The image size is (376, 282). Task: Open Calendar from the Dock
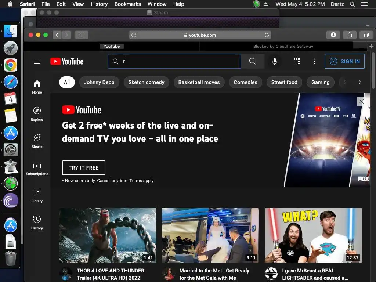coord(11,99)
